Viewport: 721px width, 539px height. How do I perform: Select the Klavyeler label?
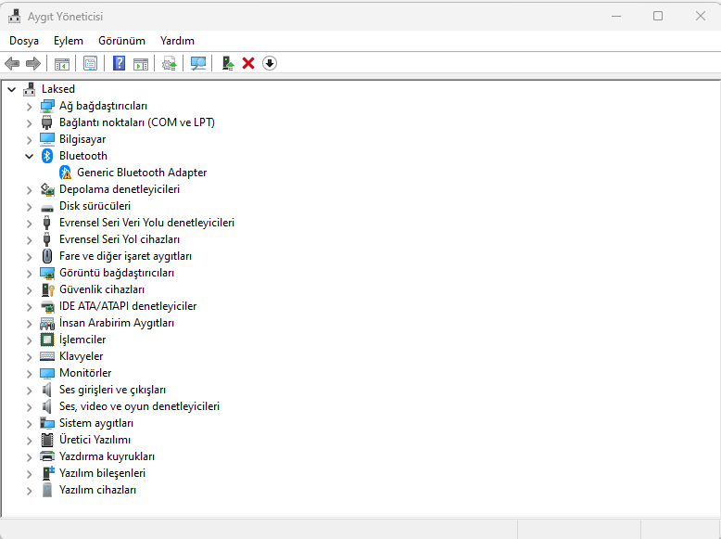(81, 356)
